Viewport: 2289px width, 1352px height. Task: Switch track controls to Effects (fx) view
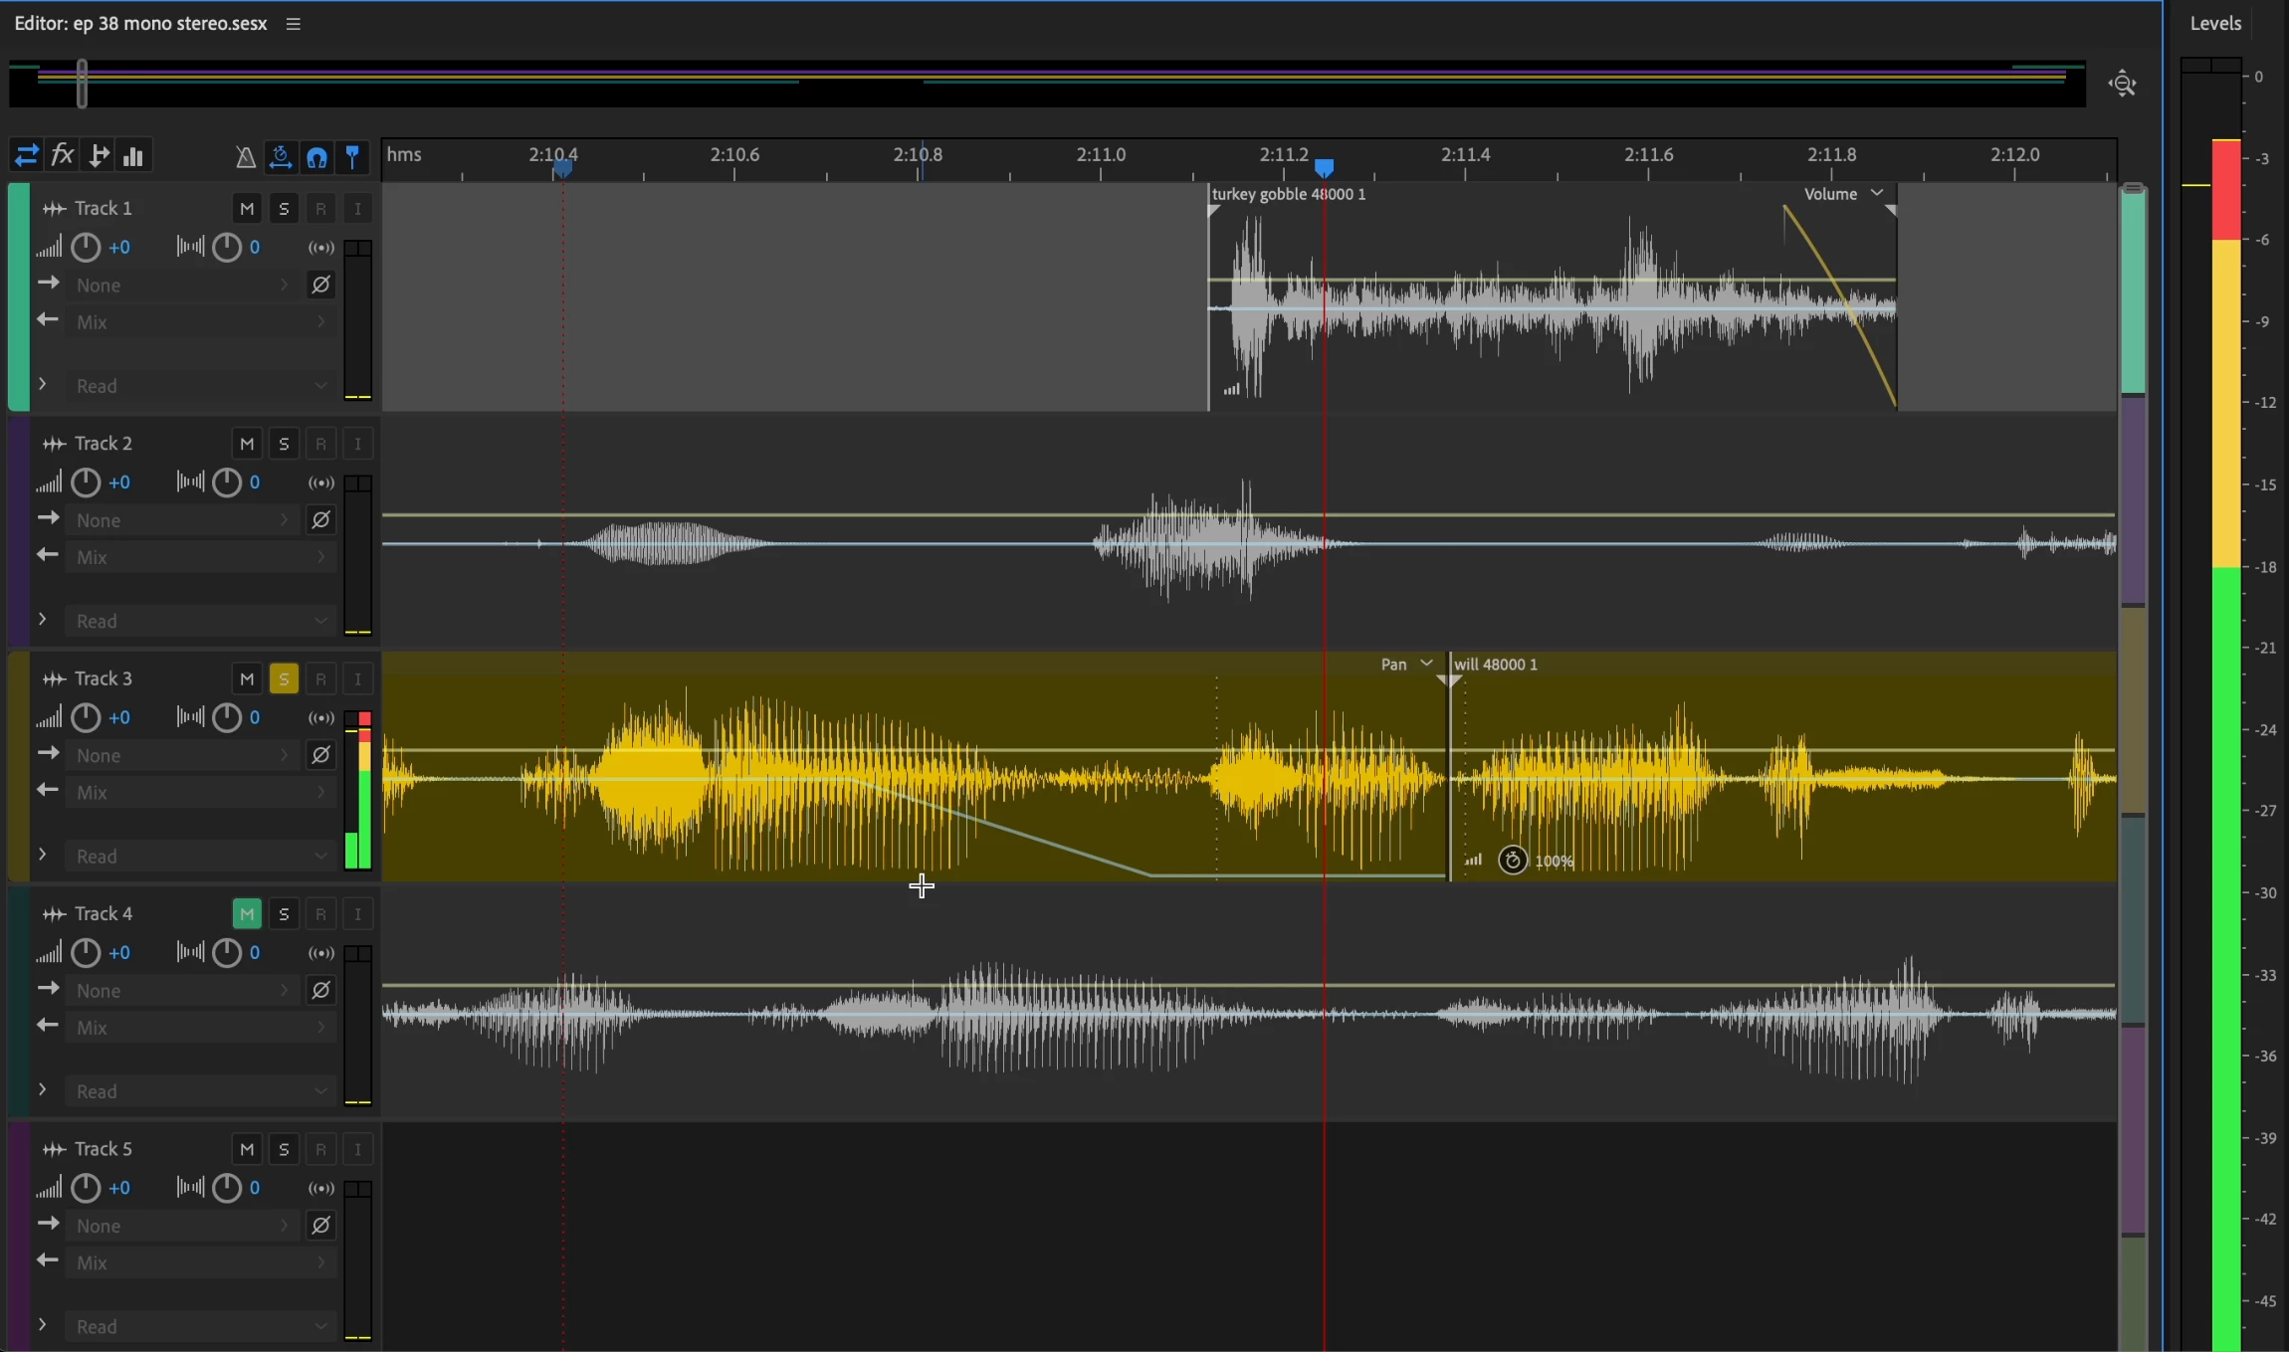63,156
